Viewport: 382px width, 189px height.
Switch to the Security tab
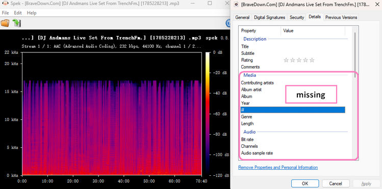click(297, 17)
